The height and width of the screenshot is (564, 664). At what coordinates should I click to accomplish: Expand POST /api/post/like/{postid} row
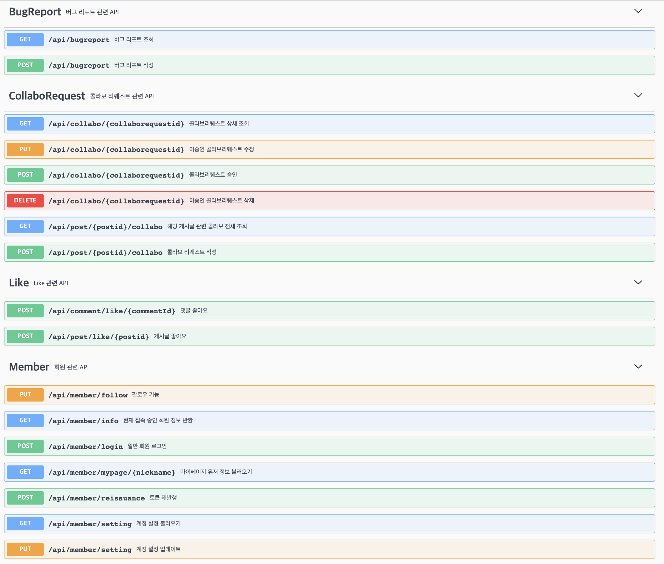(x=99, y=337)
